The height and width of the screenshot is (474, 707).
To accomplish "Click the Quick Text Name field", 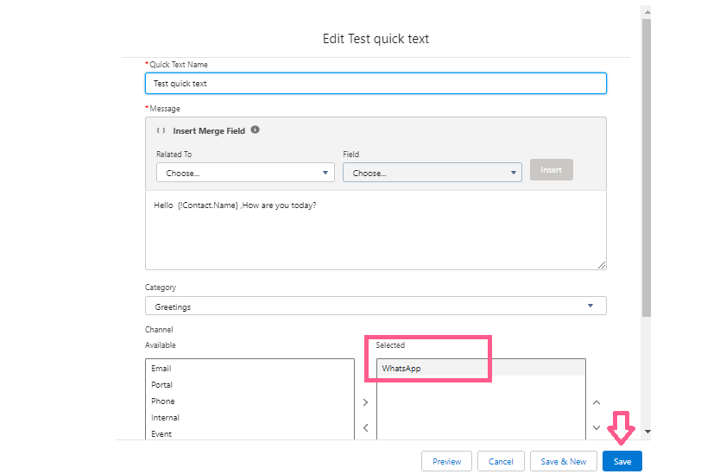I will [x=376, y=84].
